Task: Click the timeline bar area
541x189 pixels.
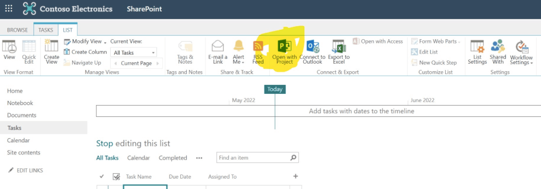Action: tap(319, 111)
